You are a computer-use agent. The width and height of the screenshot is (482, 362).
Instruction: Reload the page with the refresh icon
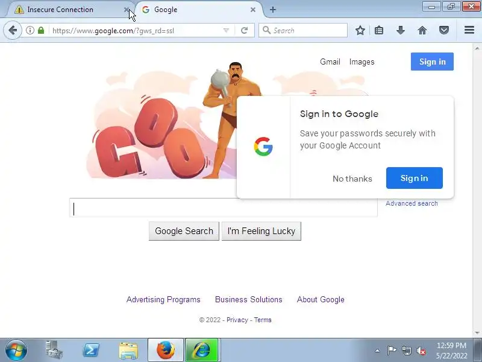tap(245, 30)
